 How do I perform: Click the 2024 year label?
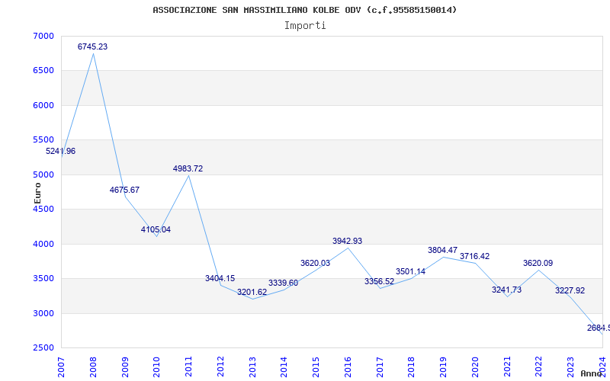(602, 367)
